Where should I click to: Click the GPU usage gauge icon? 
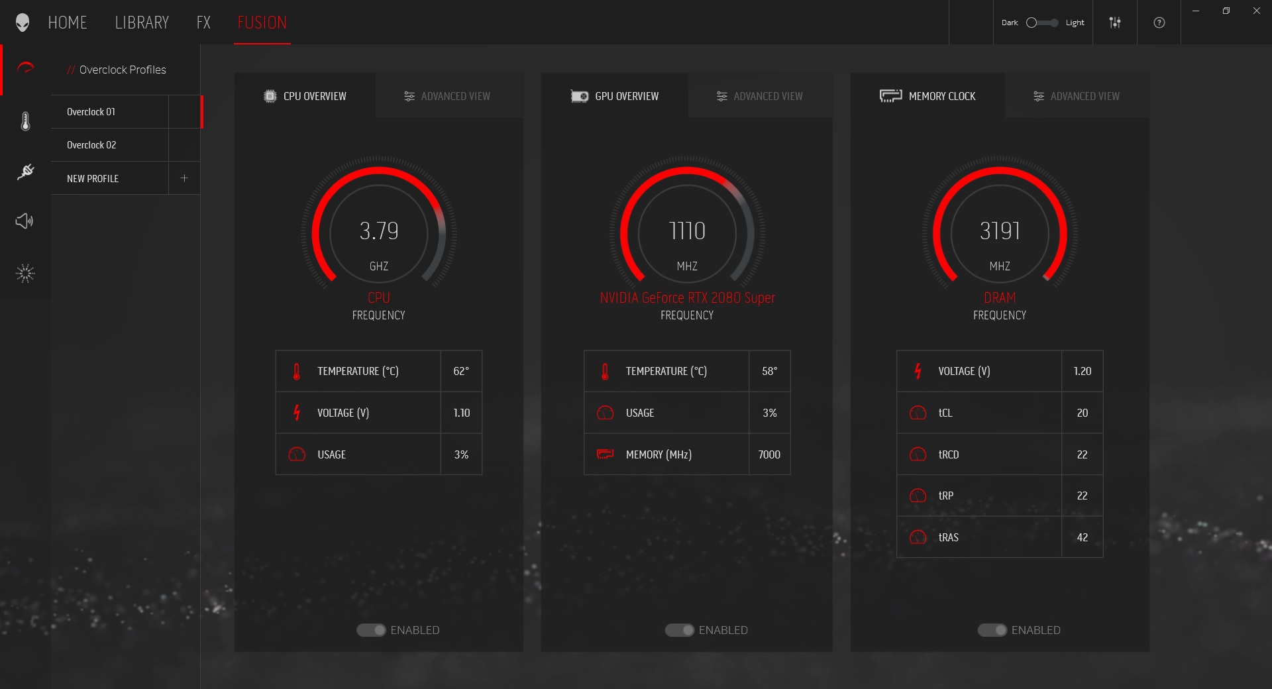[x=605, y=413]
